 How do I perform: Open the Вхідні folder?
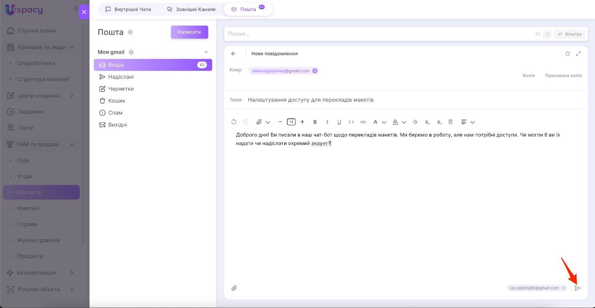(x=153, y=65)
